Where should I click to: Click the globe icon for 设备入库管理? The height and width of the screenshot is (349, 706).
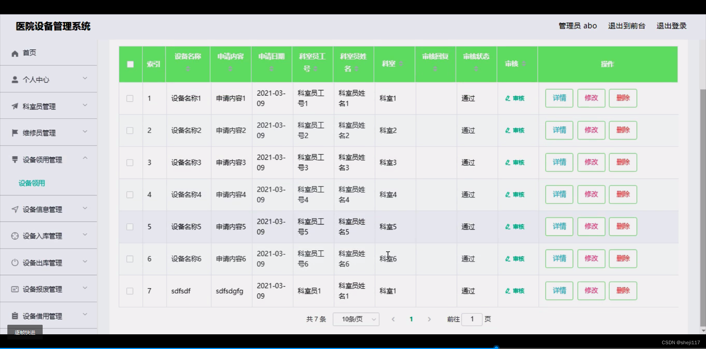tap(15, 235)
